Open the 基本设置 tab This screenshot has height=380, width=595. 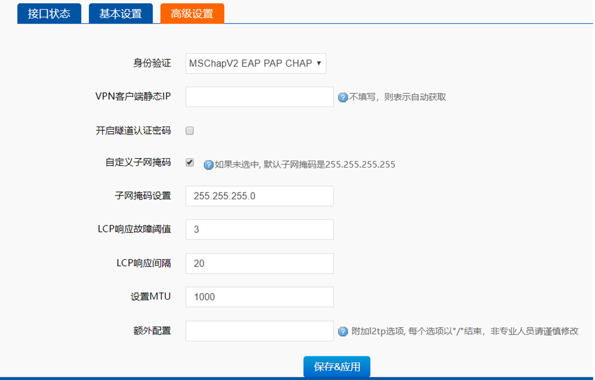120,14
